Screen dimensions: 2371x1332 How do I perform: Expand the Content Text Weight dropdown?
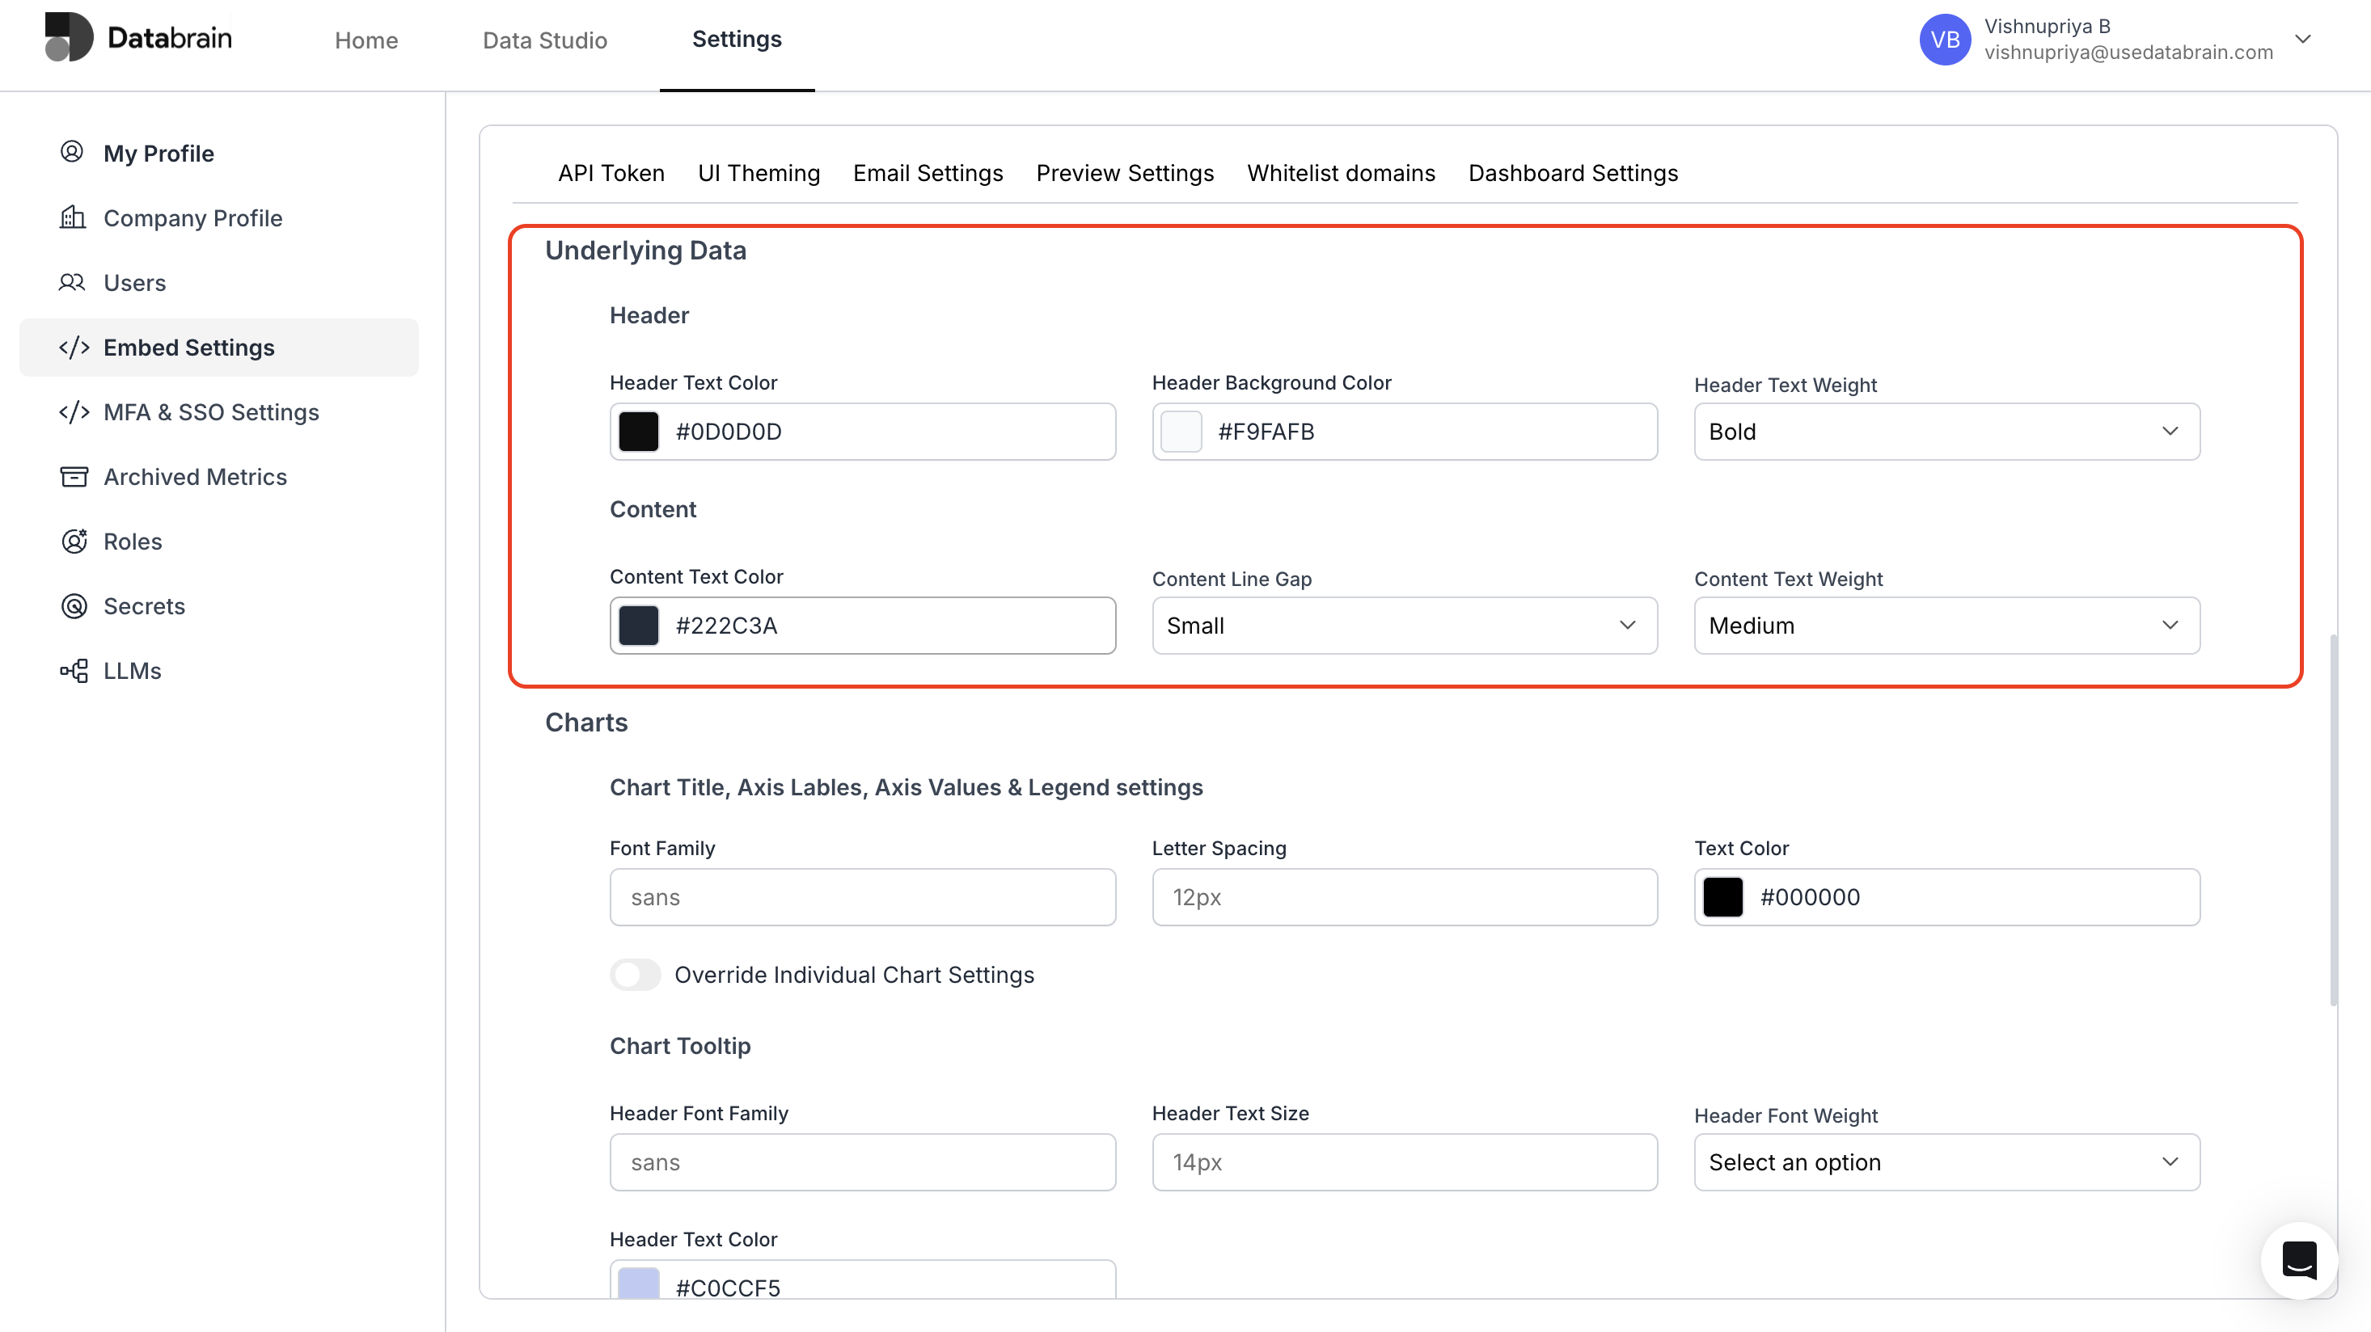(x=1946, y=626)
